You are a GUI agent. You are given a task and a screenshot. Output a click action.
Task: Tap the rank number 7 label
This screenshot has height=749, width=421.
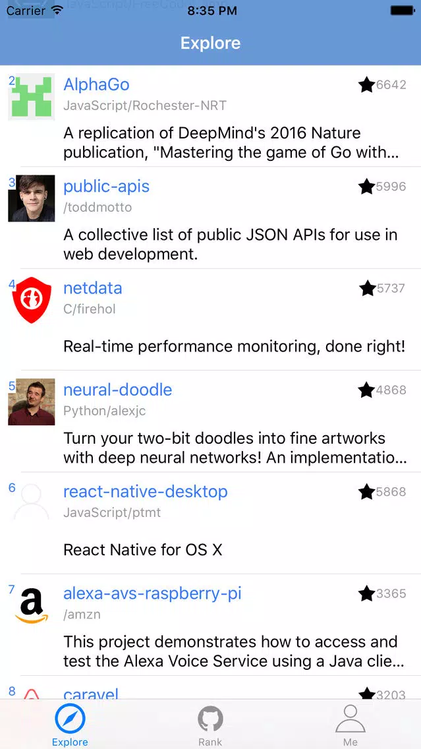[x=12, y=589]
